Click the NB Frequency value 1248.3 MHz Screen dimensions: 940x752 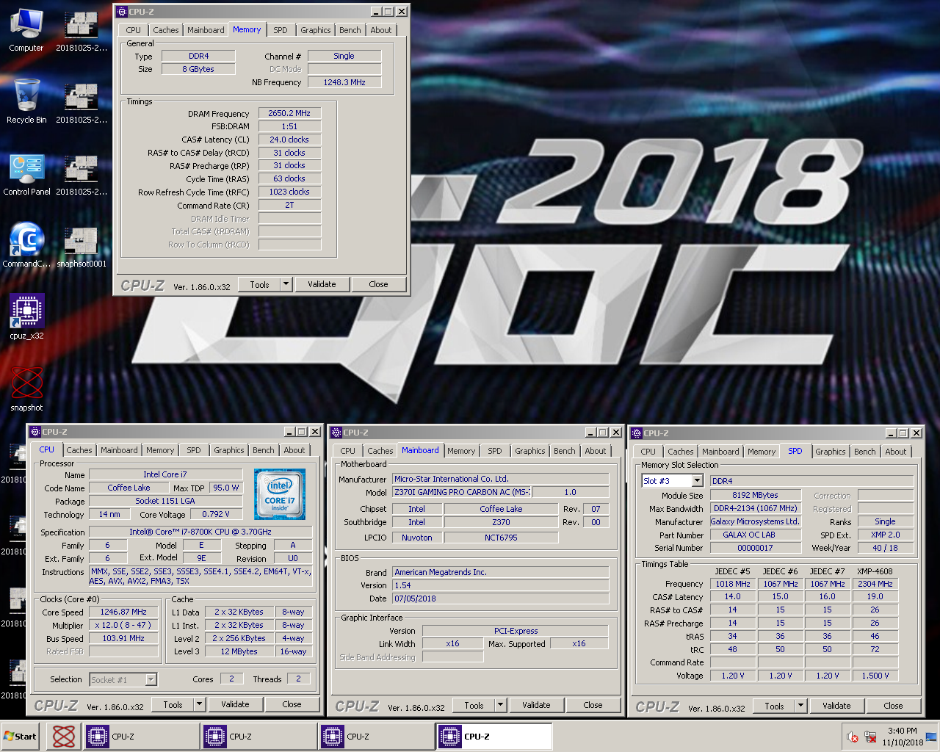(x=344, y=82)
